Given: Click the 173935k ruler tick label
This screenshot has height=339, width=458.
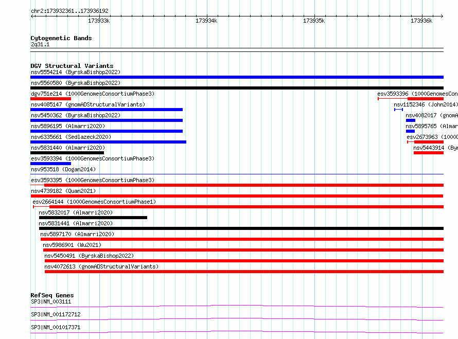Looking at the screenshot, I should click(x=314, y=21).
